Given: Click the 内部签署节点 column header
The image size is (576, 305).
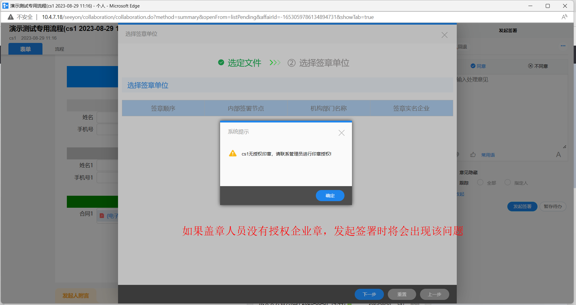Looking at the screenshot, I should pyautogui.click(x=246, y=108).
